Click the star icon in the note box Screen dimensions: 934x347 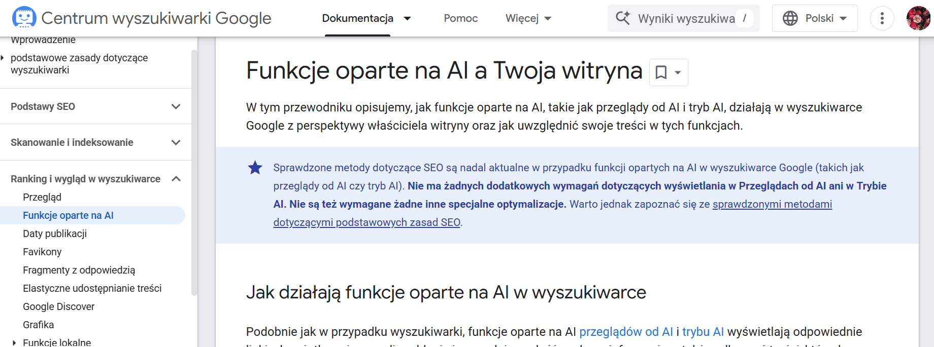255,168
